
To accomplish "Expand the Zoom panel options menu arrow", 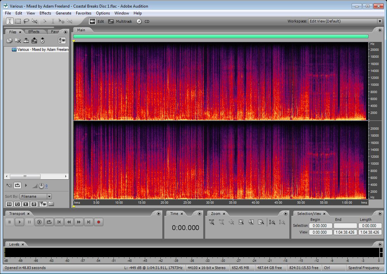I will (285, 214).
